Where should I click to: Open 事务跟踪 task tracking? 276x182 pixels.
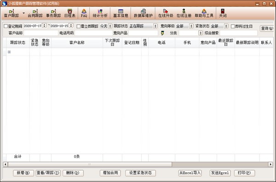point(53,13)
